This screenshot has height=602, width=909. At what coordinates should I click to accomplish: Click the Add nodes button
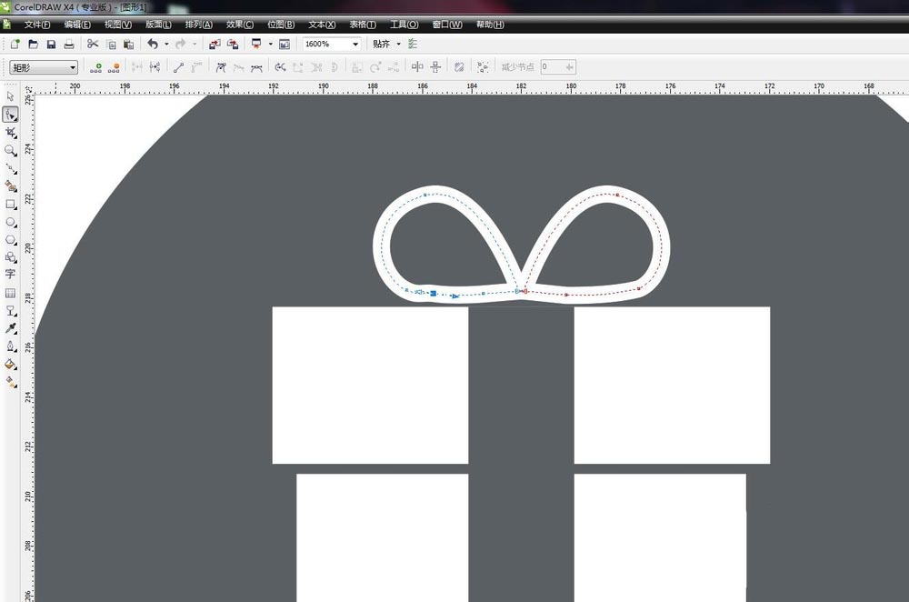[x=95, y=67]
